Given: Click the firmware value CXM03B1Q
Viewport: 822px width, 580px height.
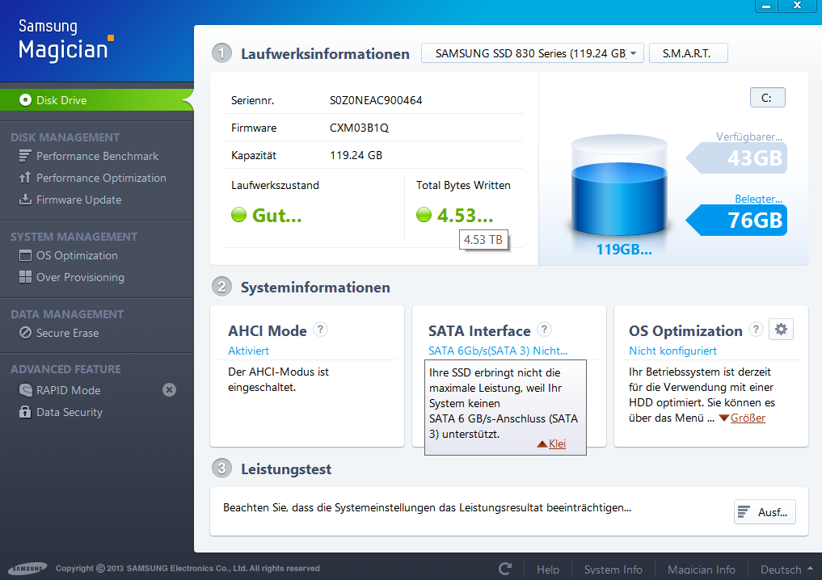Looking at the screenshot, I should tap(359, 128).
